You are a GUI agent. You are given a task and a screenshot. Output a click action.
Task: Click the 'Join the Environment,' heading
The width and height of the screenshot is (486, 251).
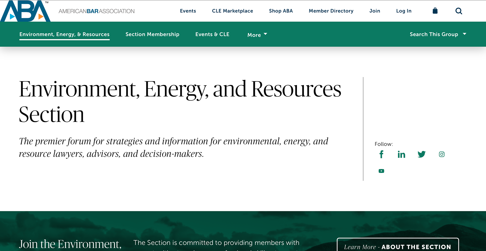click(70, 244)
